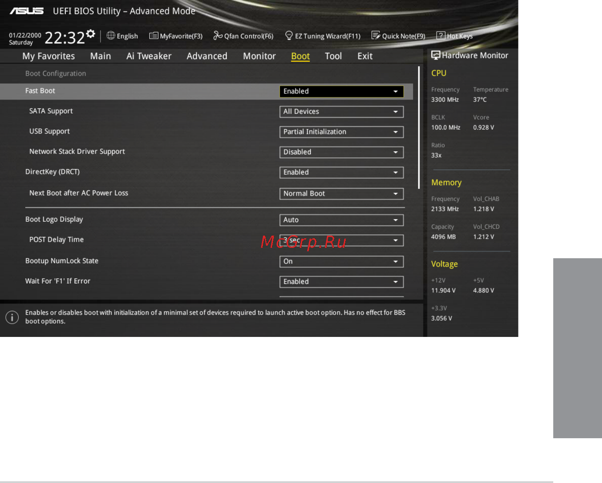602x483 pixels.
Task: Select DirectKey (DRCT) label
Action: point(52,172)
